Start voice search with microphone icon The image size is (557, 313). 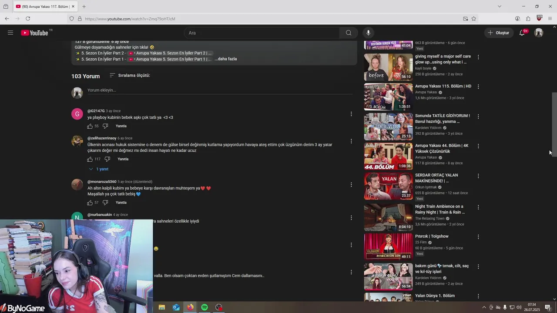(x=368, y=33)
